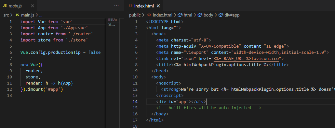
Task: Click './store' import path text
Action: [77, 40]
